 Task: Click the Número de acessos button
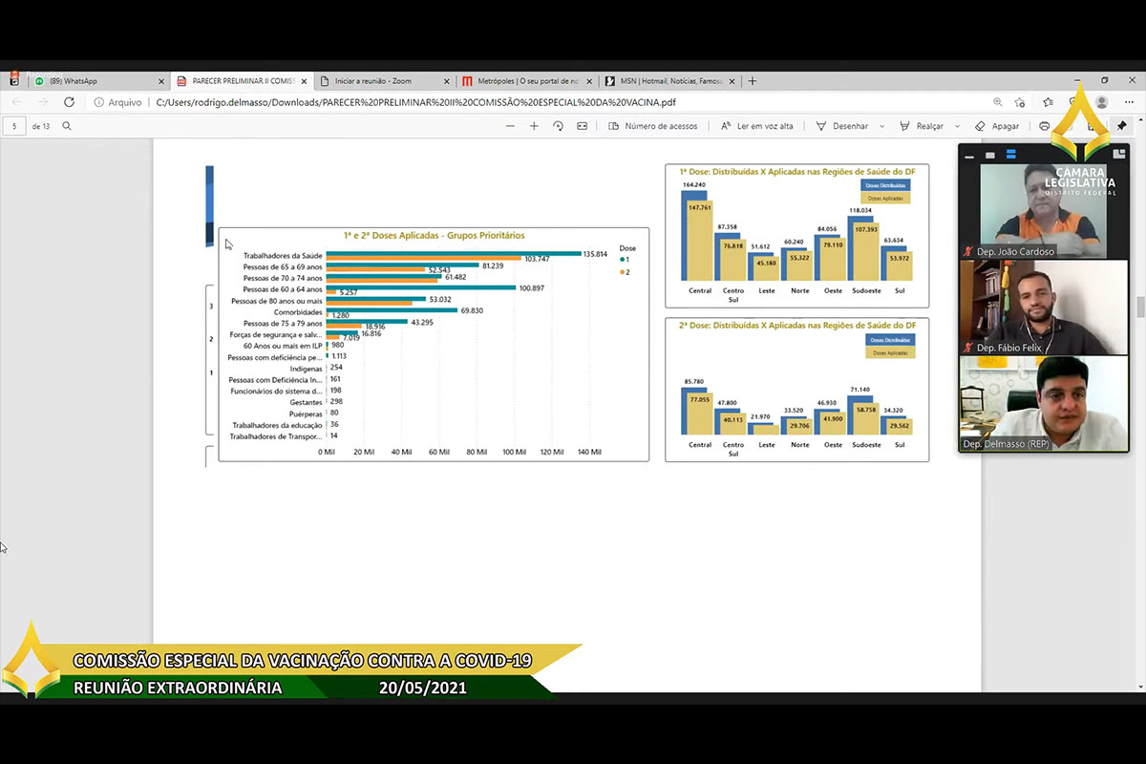point(653,126)
